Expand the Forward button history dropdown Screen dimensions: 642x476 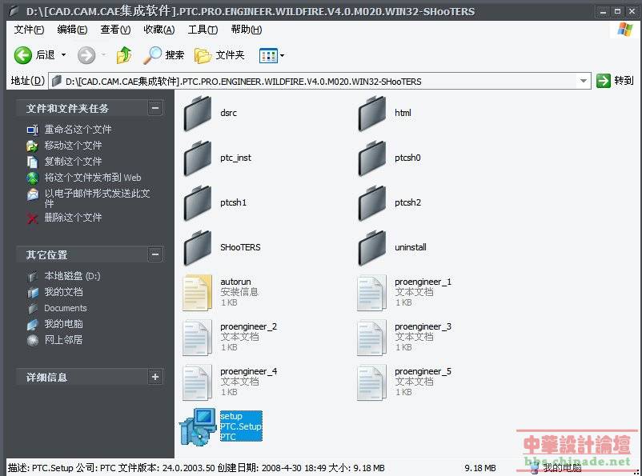pyautogui.click(x=103, y=55)
